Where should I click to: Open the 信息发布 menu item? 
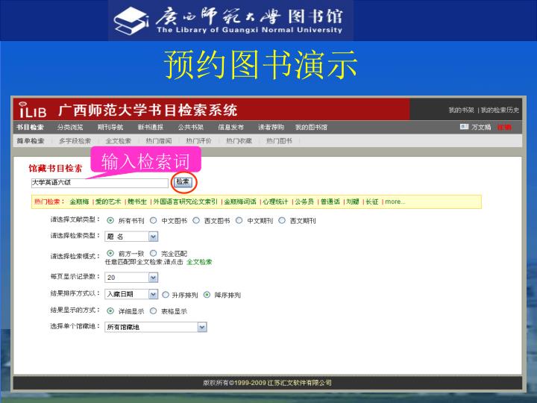coord(230,127)
